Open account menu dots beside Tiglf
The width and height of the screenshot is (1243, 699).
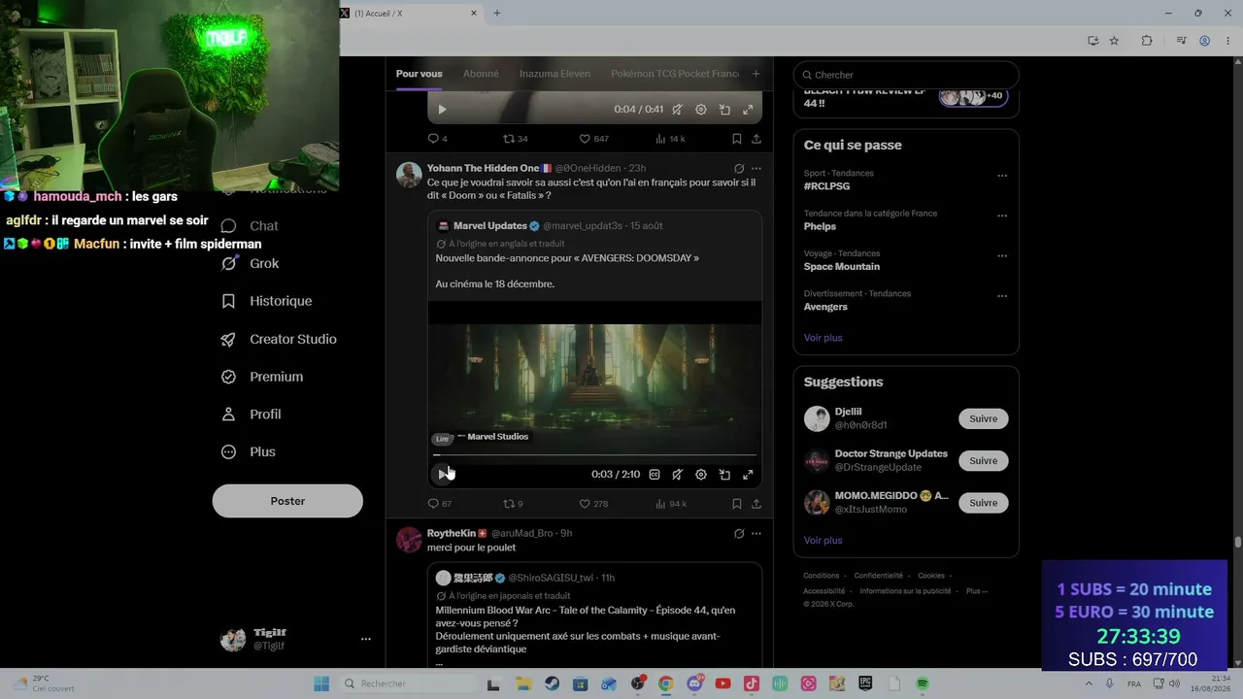pyautogui.click(x=366, y=639)
